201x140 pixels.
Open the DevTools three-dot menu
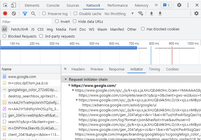[x=188, y=5]
